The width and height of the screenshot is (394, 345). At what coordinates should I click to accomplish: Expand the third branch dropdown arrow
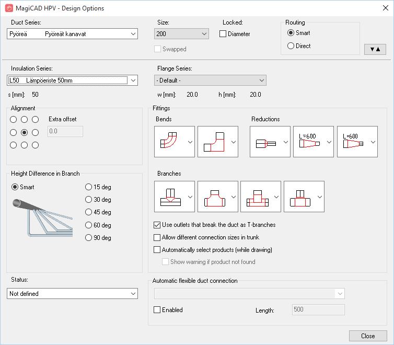click(276, 197)
